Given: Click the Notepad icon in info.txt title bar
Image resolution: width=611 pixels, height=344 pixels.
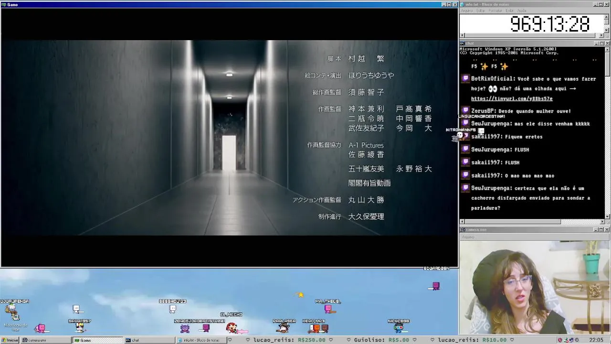Looking at the screenshot, I should coord(463,4).
